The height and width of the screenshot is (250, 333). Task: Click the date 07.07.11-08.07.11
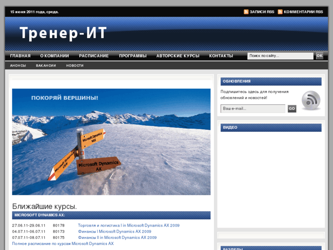click(x=29, y=238)
